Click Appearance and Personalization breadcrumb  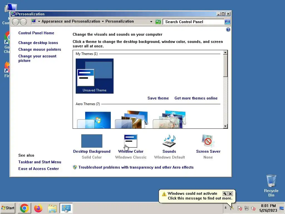[71, 21]
